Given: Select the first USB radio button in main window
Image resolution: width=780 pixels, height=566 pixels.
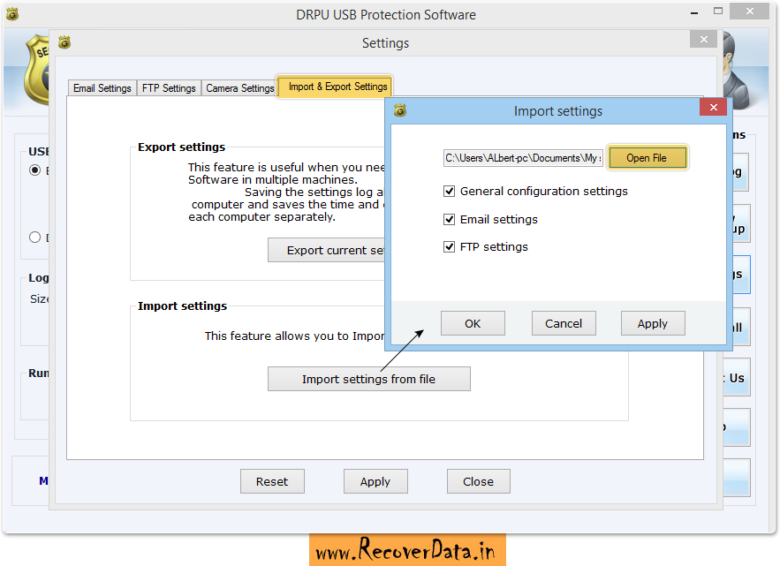Looking at the screenshot, I should coord(34,170).
